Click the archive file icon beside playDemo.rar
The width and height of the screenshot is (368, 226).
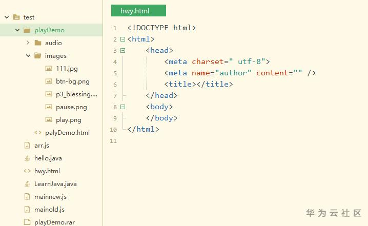click(27, 222)
